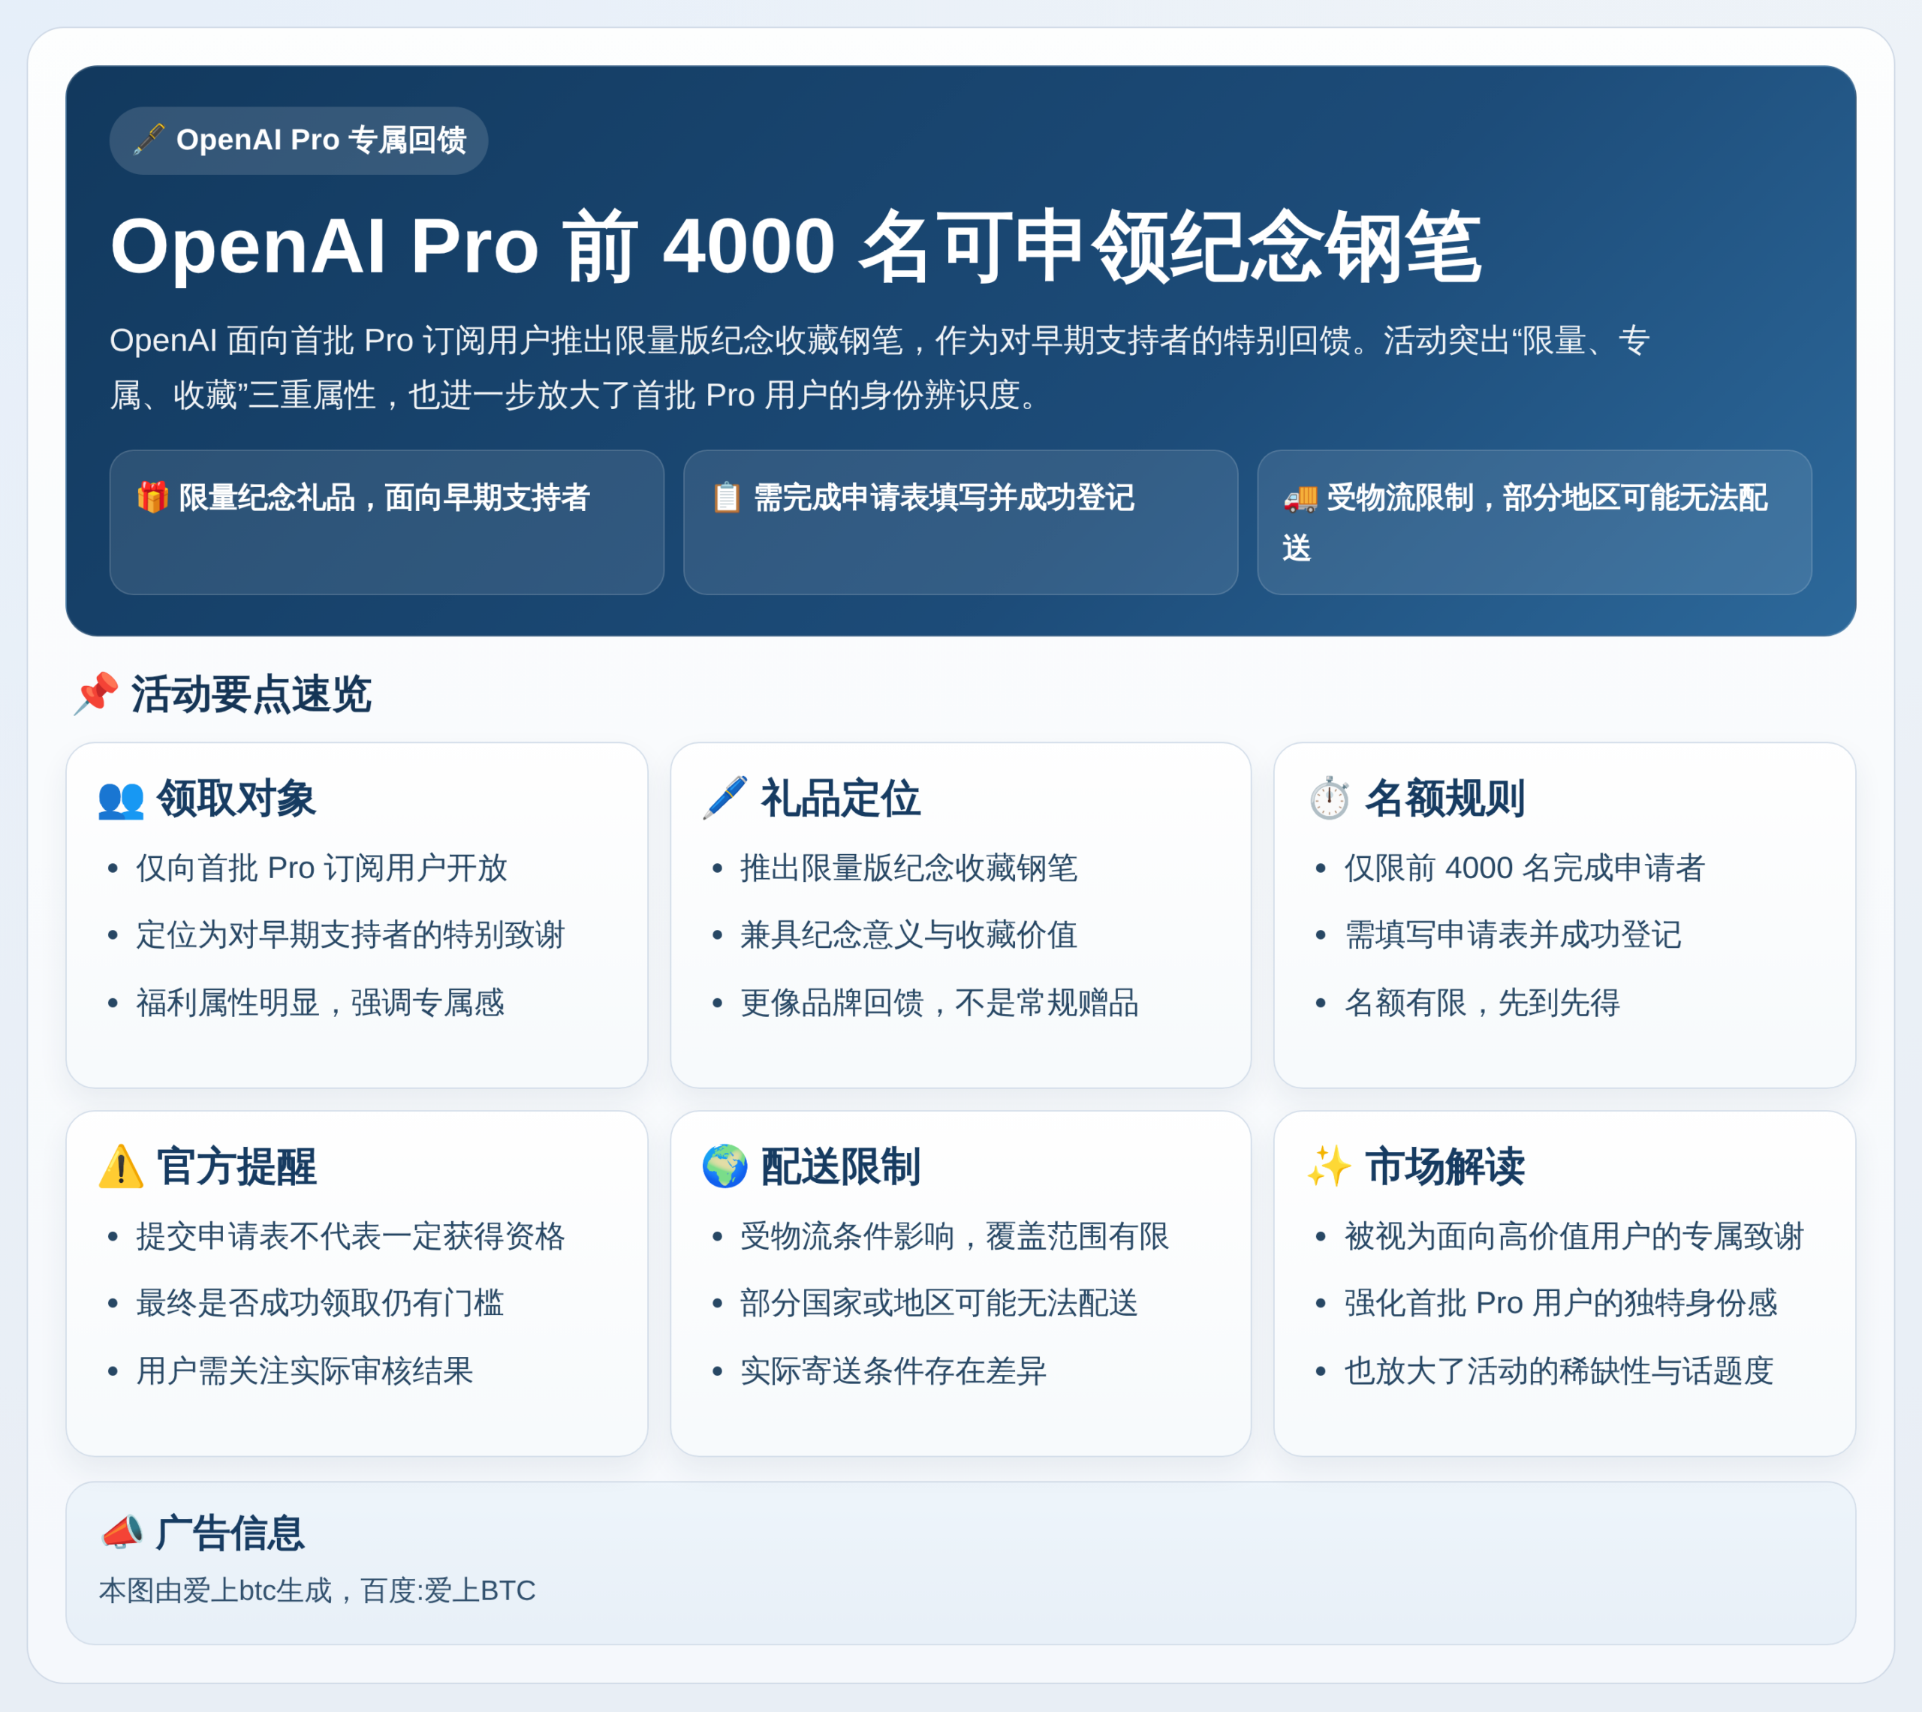
Task: Click bullet 兼具纪念意义与收藏价值
Action: tap(908, 935)
